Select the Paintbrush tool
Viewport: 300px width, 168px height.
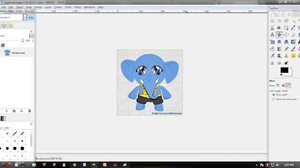point(293,49)
